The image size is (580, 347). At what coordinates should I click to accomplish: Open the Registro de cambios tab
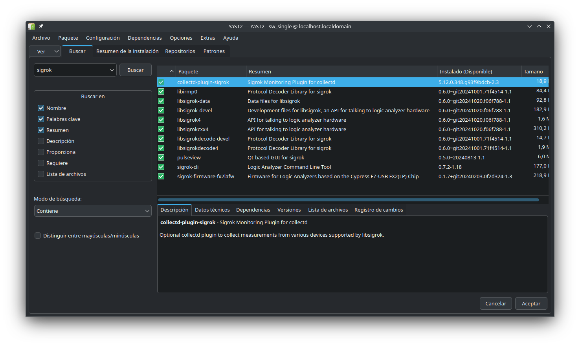(379, 210)
